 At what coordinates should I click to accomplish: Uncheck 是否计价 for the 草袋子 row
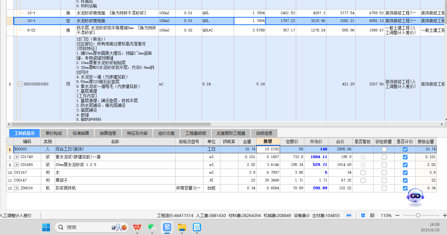pos(405,180)
